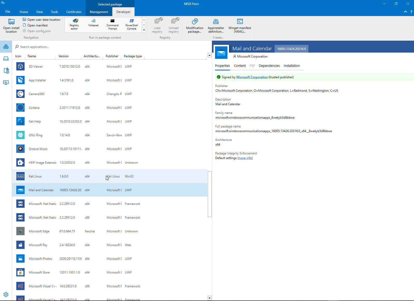Show the Installation tab of package details

[x=292, y=66]
